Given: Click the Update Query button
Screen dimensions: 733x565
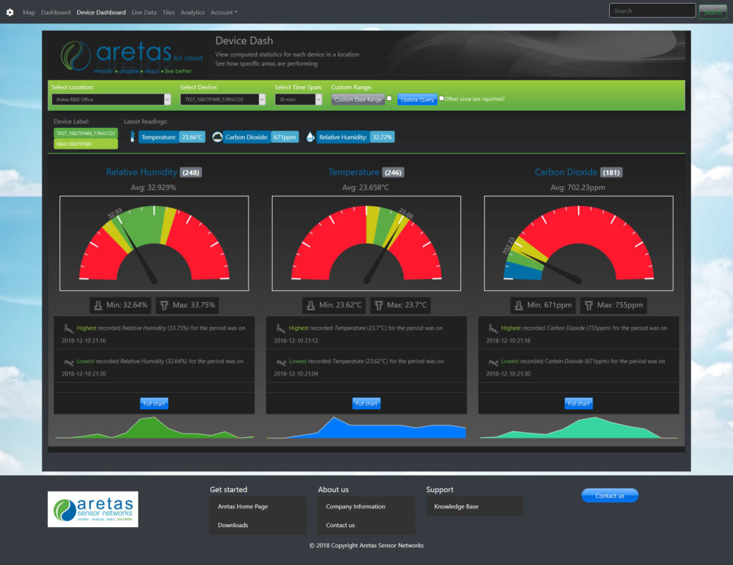Looking at the screenshot, I should tap(417, 99).
